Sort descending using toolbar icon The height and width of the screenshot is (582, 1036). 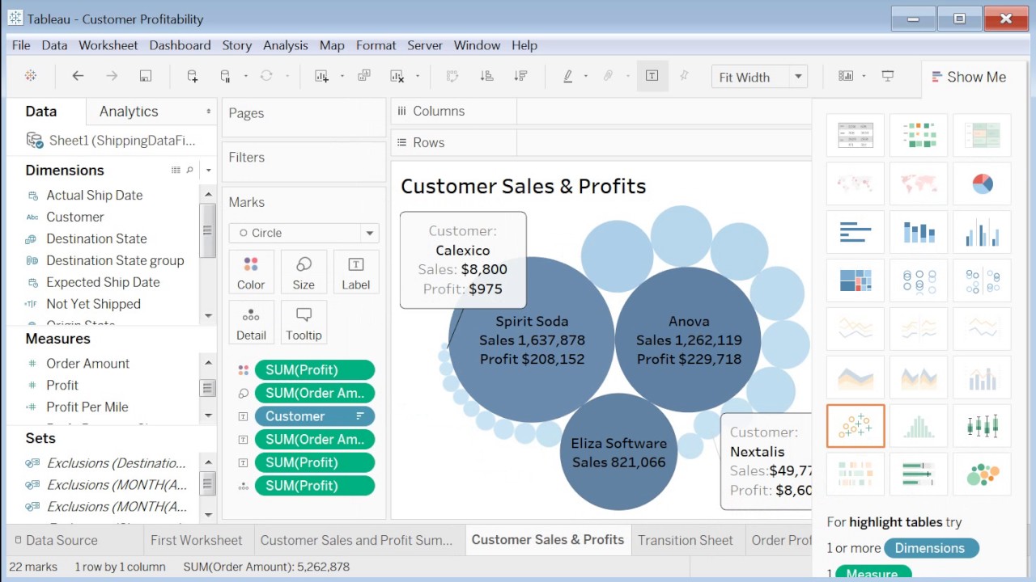point(520,76)
